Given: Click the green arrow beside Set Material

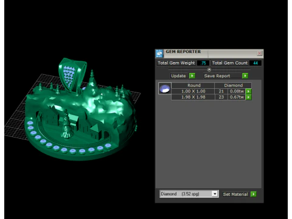Looking at the screenshot, I should pos(254,194).
